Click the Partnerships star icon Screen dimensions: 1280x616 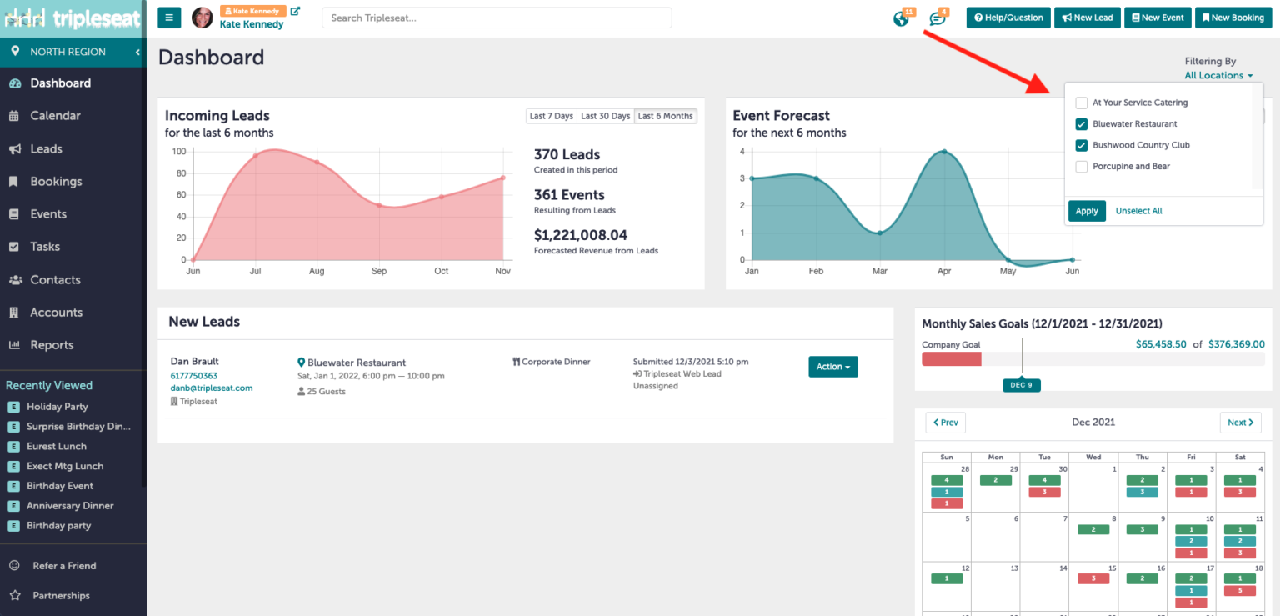coord(14,596)
